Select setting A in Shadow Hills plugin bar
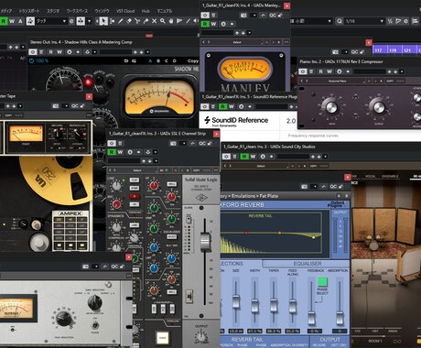 pyautogui.click(x=150, y=61)
